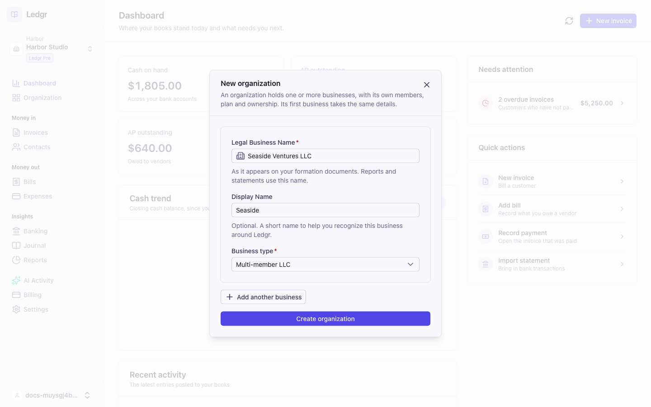Viewport: 651px width, 407px height.
Task: Click the Billing card icon in sidebar
Action: 16,295
